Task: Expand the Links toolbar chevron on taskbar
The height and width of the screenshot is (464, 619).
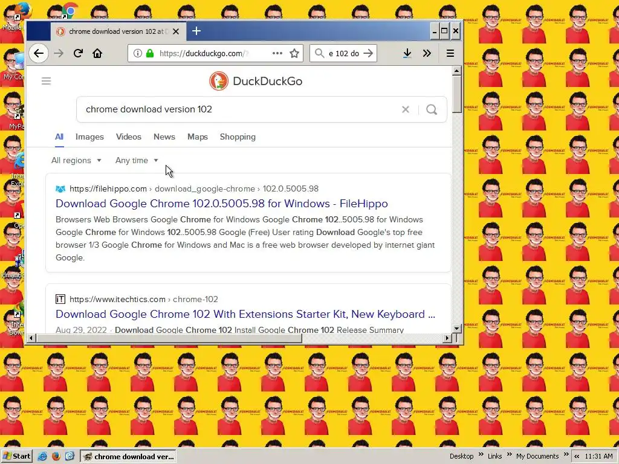Action: (x=509, y=454)
